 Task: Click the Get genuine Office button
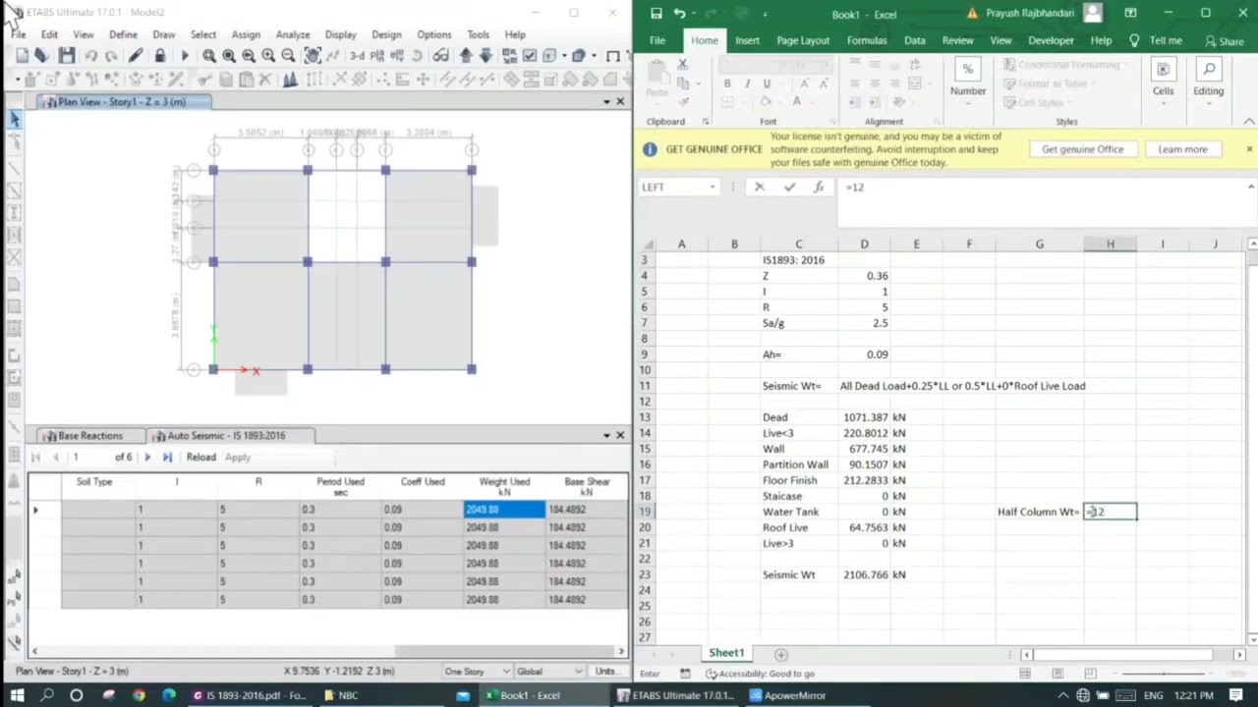[x=1082, y=149]
